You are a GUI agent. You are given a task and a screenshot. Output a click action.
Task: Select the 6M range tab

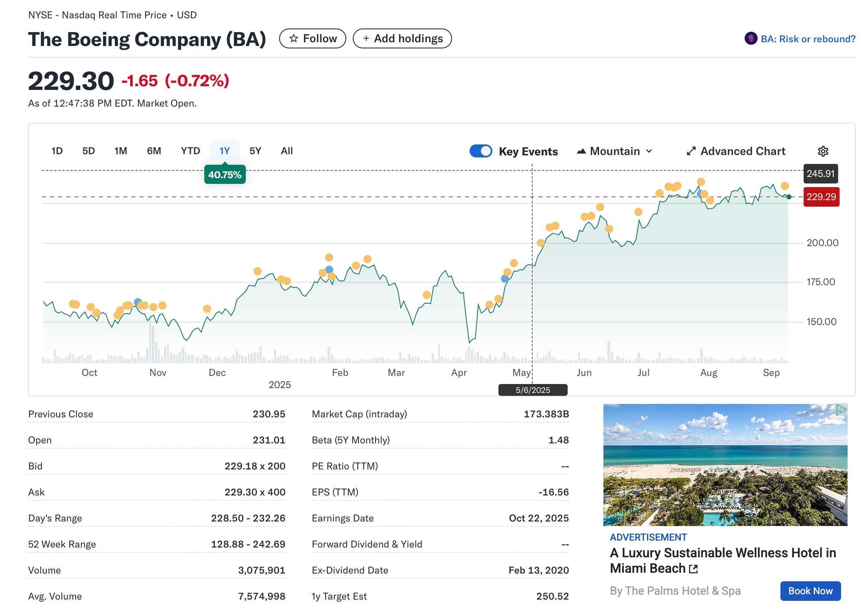[x=154, y=151]
